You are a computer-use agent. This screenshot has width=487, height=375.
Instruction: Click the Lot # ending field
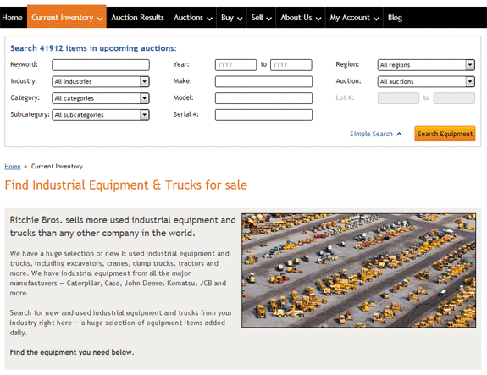454,98
